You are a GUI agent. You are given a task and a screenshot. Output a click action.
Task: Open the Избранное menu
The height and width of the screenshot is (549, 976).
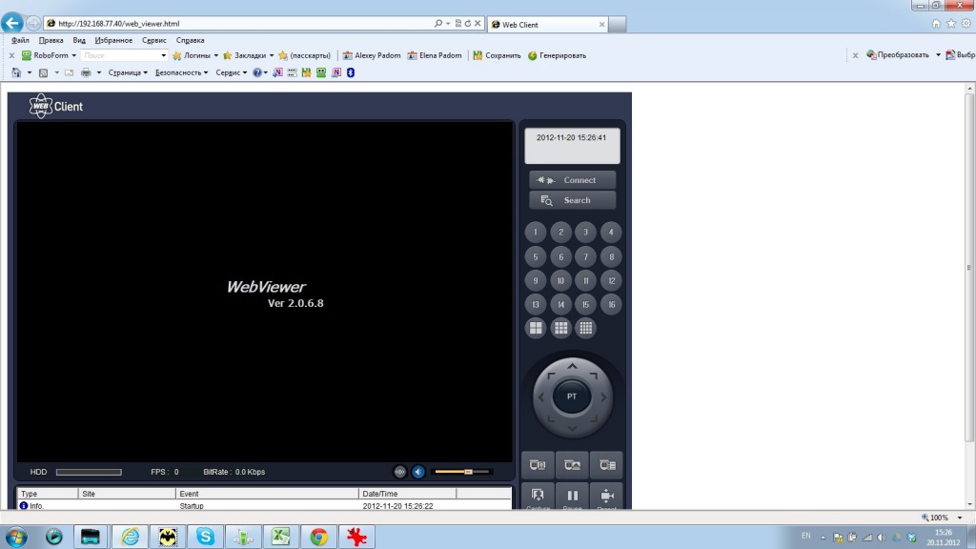coord(113,41)
